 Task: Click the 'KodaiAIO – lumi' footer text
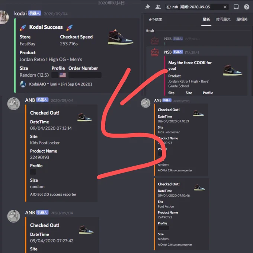[x=43, y=84]
